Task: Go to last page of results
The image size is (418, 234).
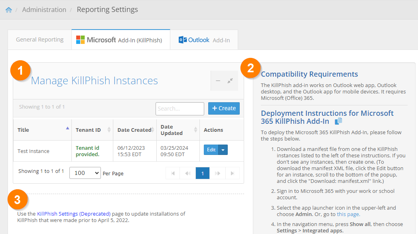Action: tap(233, 173)
